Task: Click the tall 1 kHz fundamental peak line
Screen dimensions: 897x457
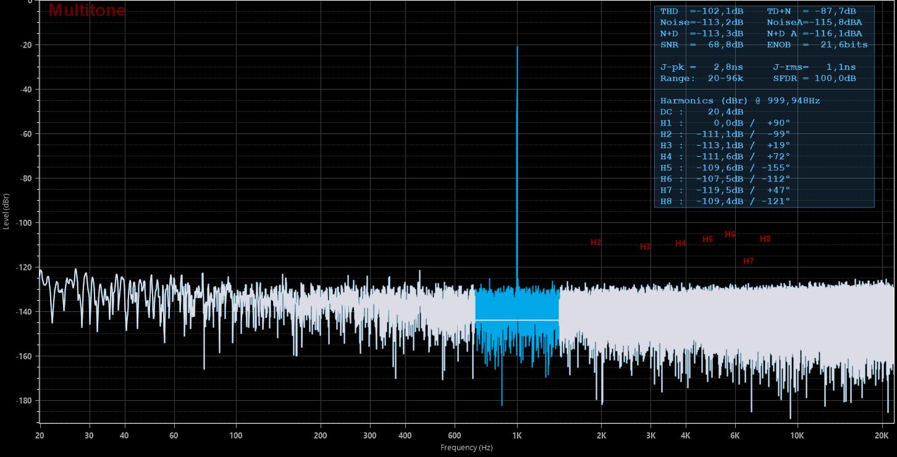Action: coord(517,167)
